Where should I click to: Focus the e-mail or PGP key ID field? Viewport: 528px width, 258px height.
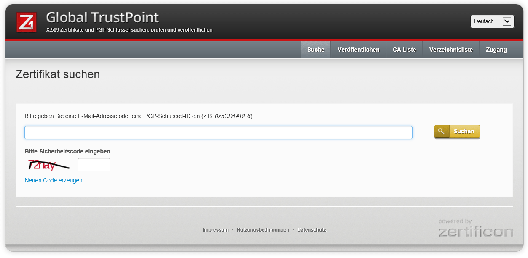tap(218, 132)
